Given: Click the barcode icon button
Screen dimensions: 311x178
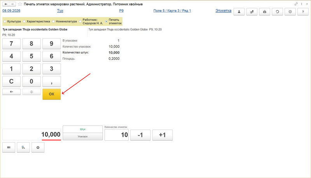Looking at the screenshot, I should [x=9, y=147].
